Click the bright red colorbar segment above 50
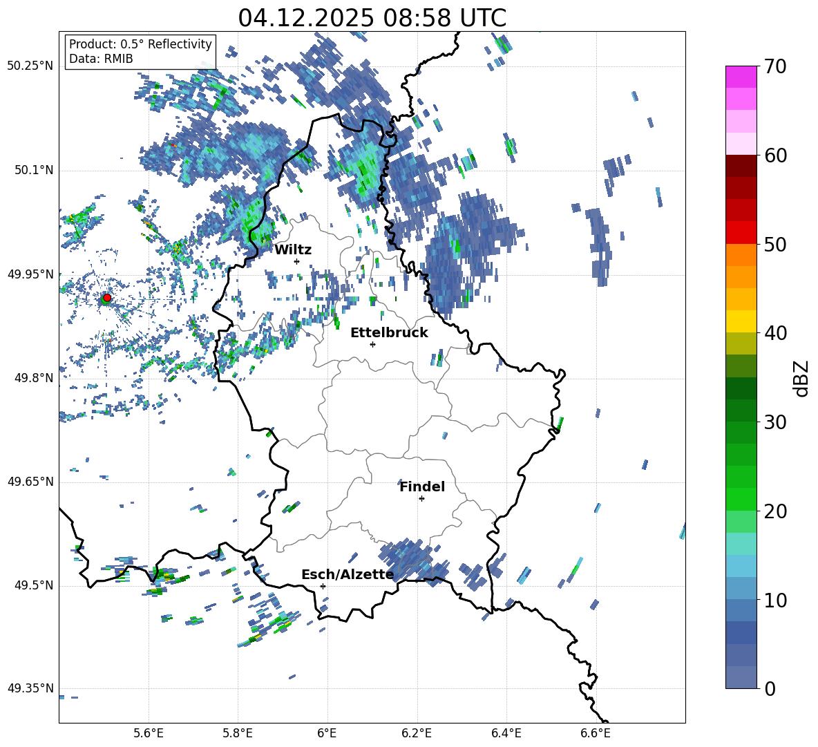This screenshot has width=818, height=747. 741,232
